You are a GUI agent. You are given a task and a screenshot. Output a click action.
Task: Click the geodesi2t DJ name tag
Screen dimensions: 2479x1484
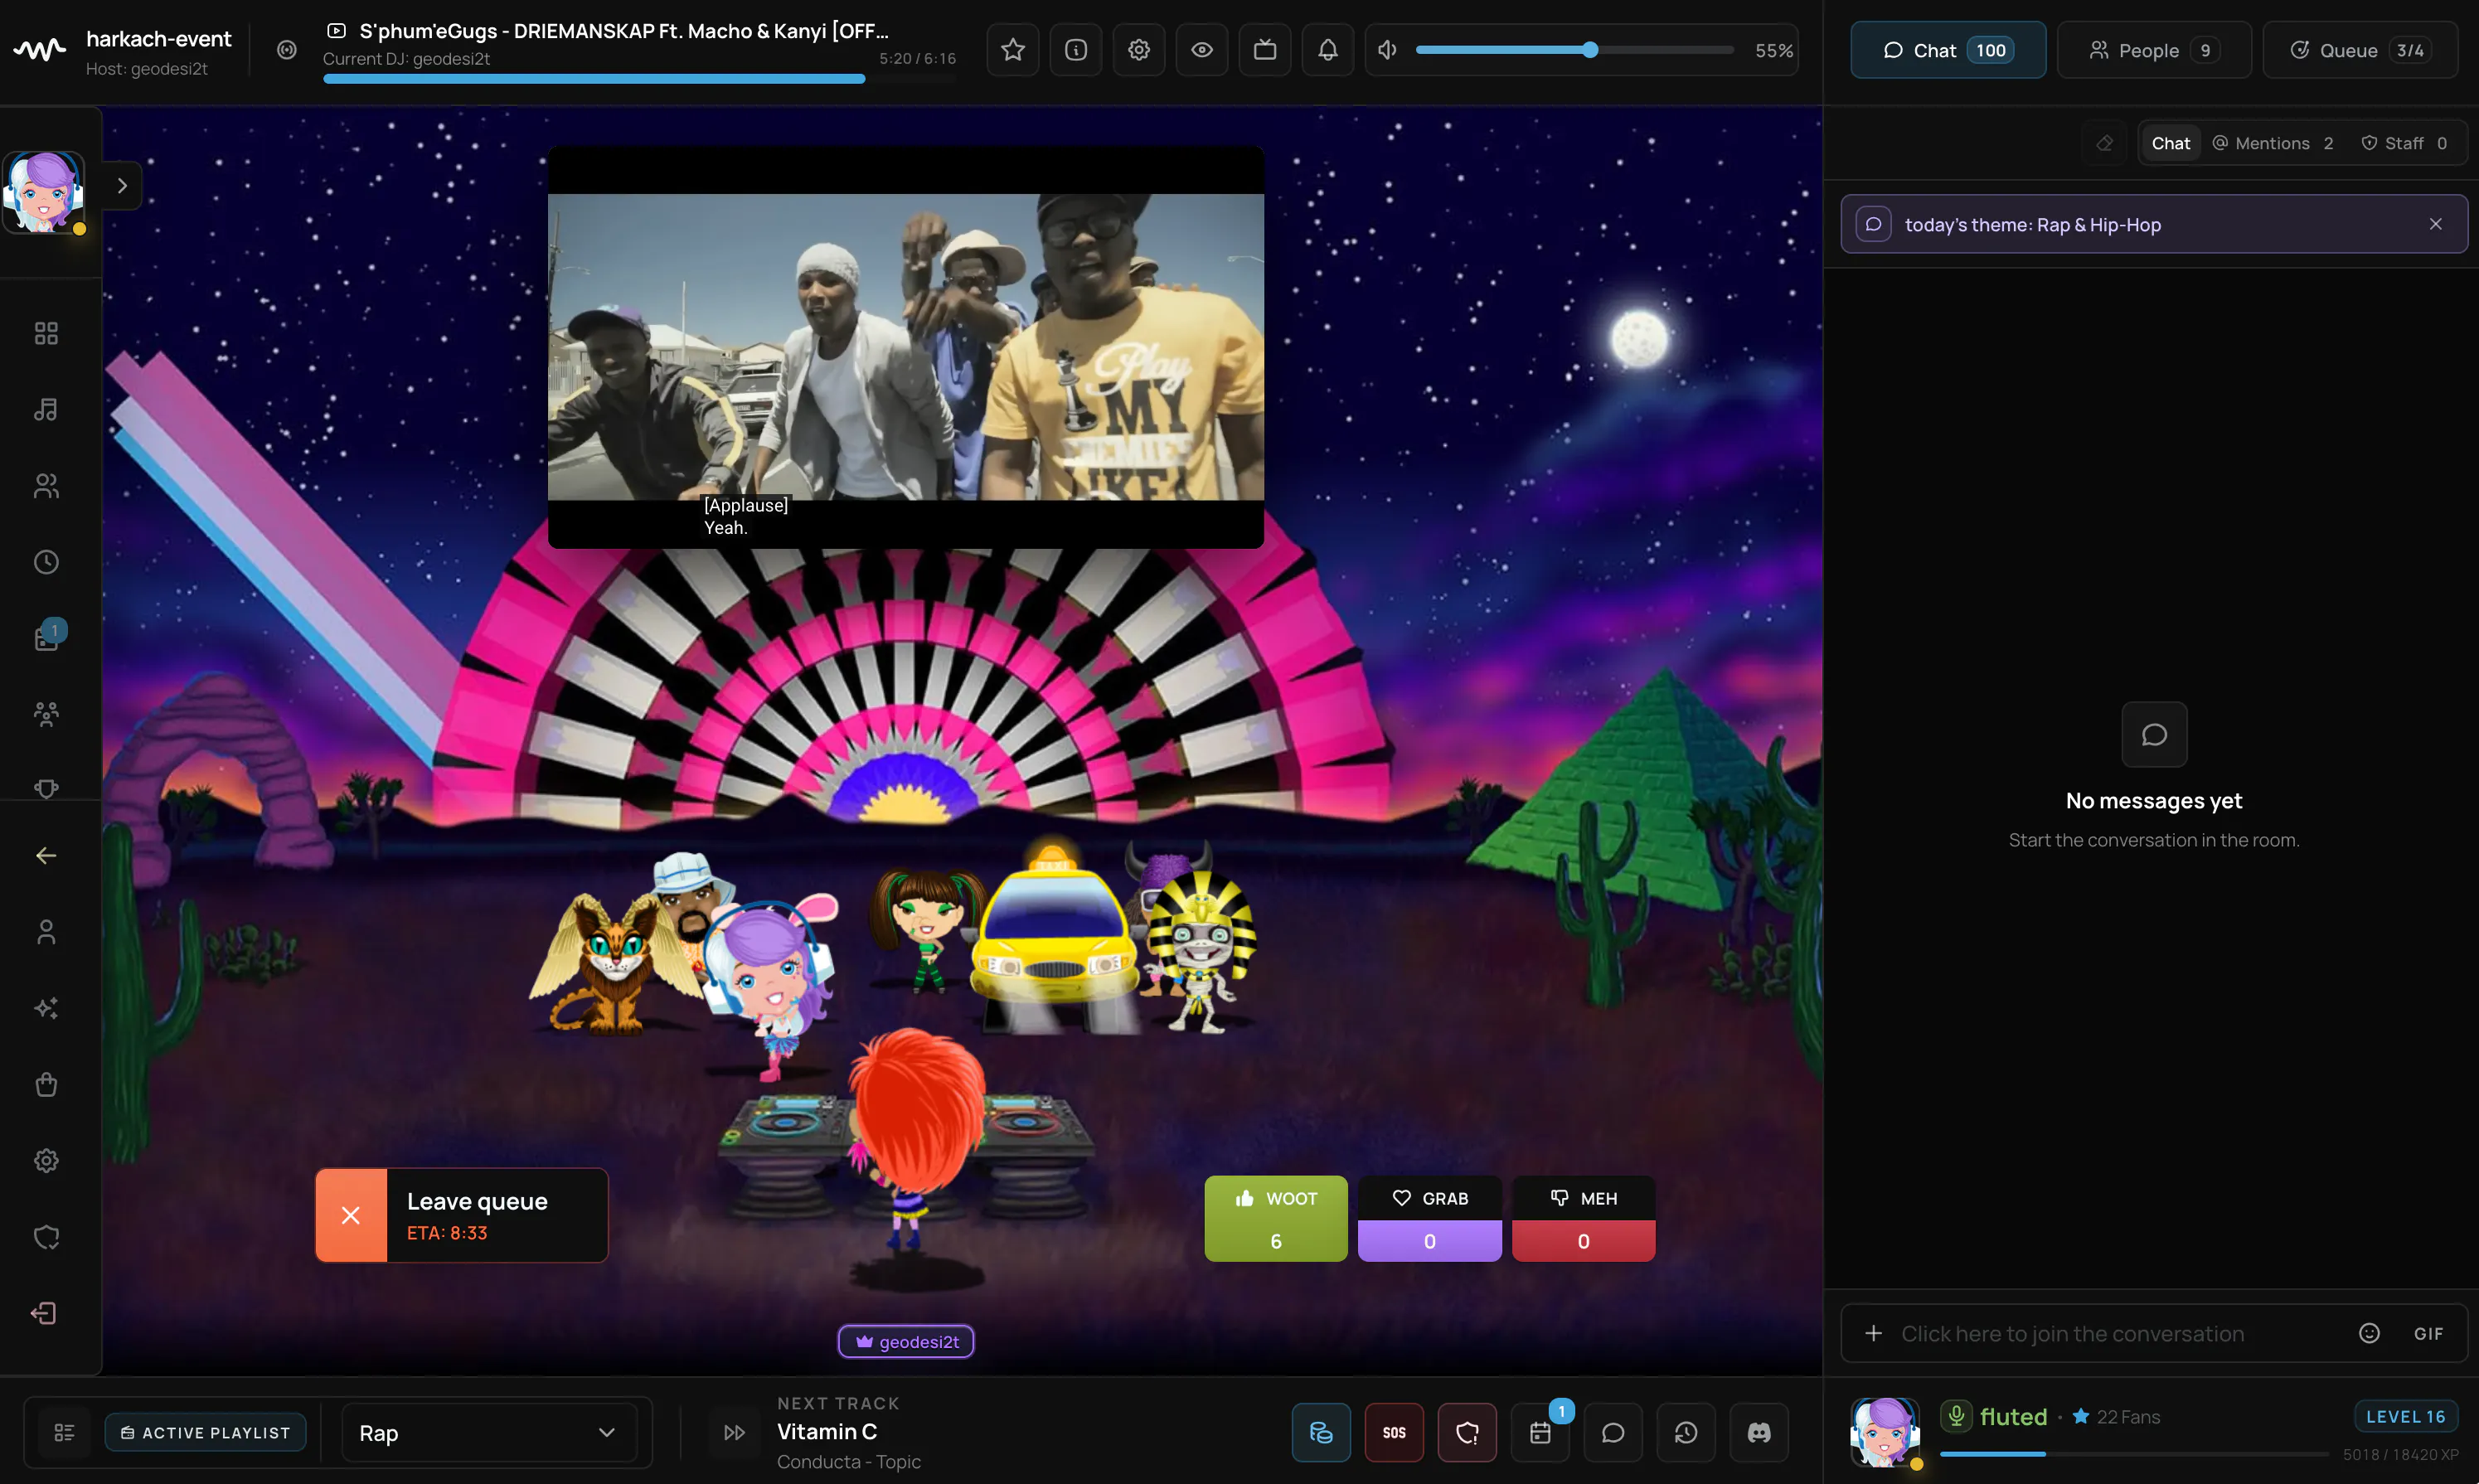click(906, 1342)
